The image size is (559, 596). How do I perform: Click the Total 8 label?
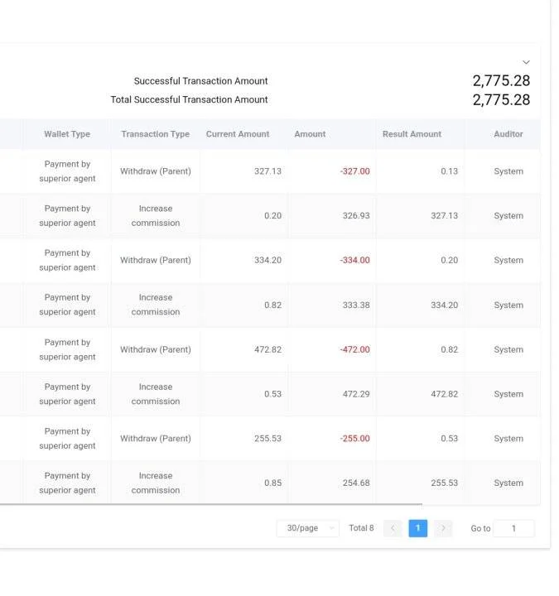(x=361, y=528)
